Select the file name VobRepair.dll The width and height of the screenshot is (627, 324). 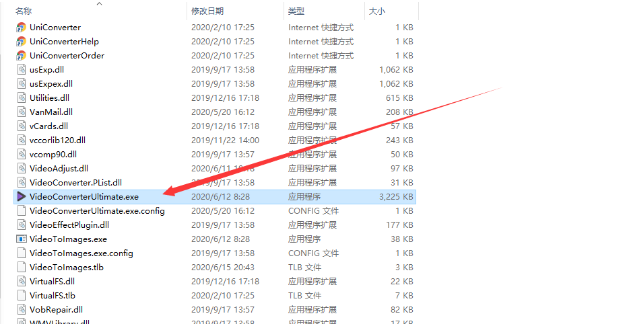[x=57, y=310]
